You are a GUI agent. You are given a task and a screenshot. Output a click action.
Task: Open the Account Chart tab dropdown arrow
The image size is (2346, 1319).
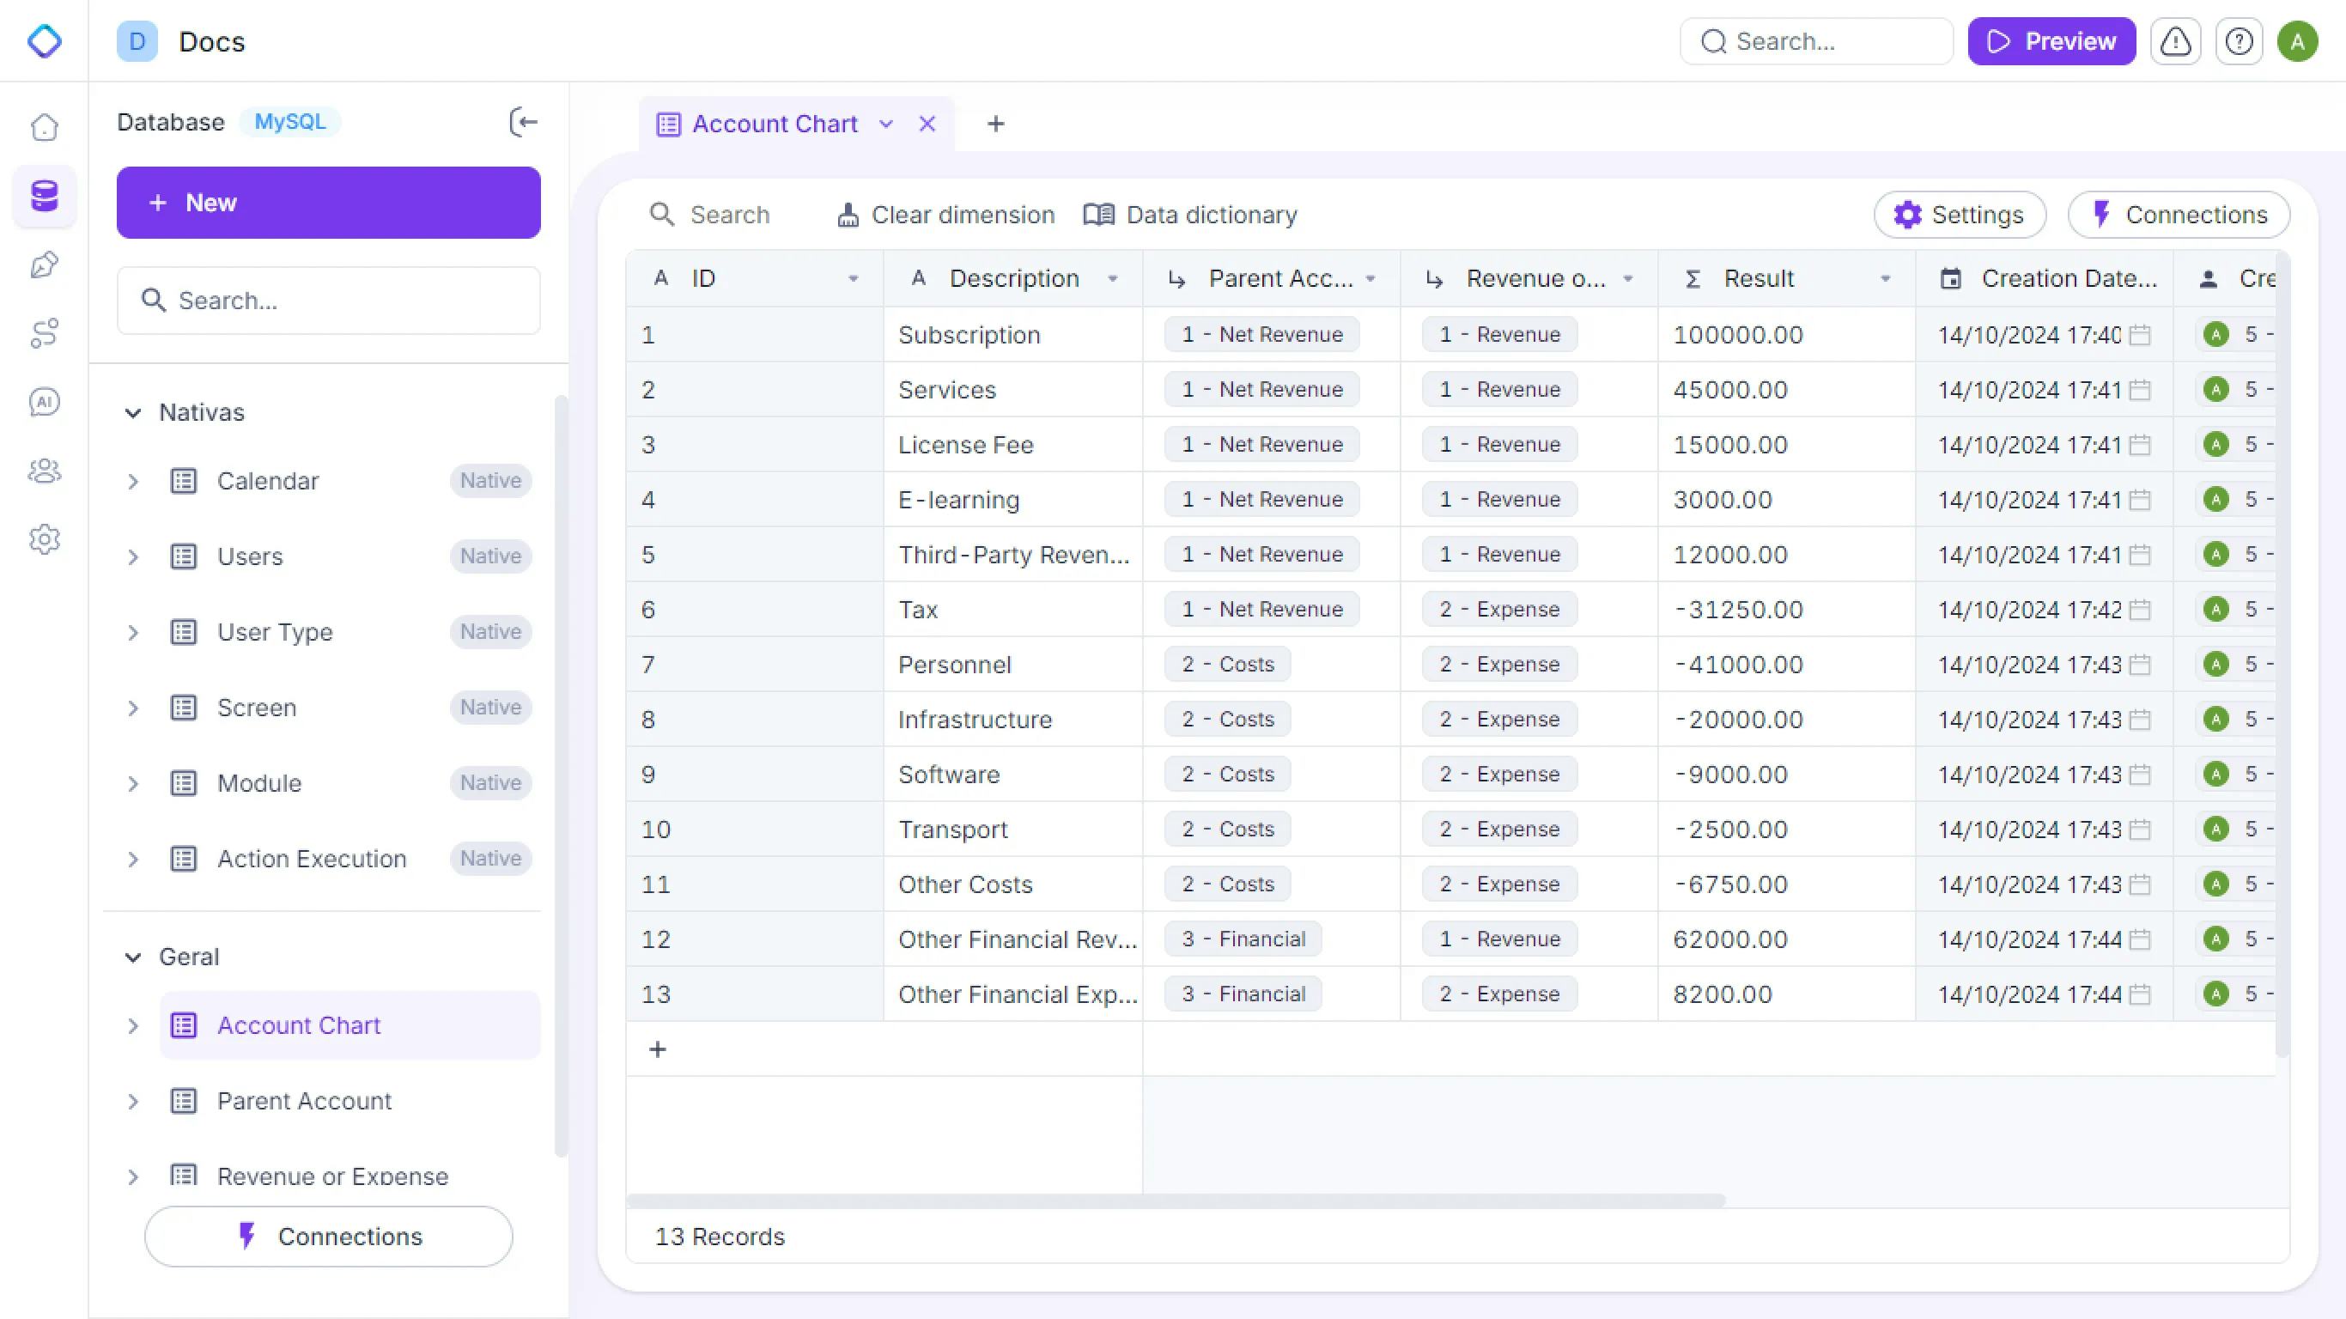click(886, 124)
